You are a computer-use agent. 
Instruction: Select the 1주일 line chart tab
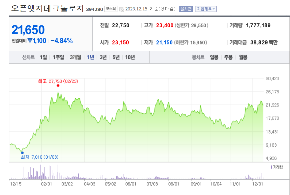(x=58, y=57)
